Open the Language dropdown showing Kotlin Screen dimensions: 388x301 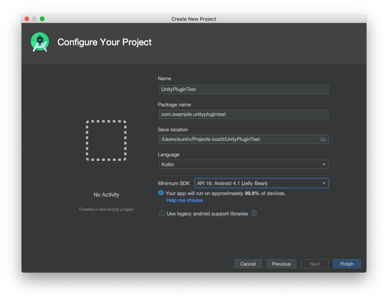click(243, 164)
